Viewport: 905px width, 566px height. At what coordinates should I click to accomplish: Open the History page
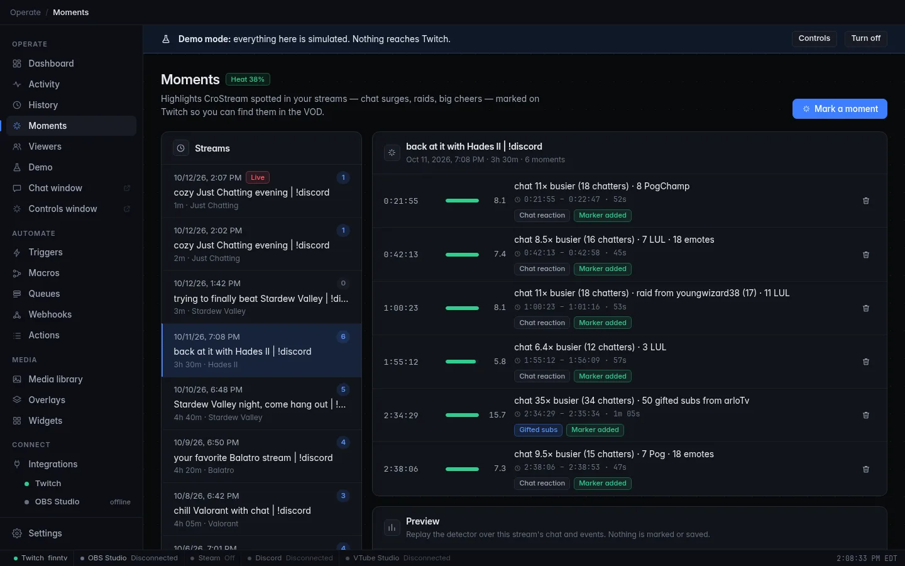pyautogui.click(x=71, y=105)
